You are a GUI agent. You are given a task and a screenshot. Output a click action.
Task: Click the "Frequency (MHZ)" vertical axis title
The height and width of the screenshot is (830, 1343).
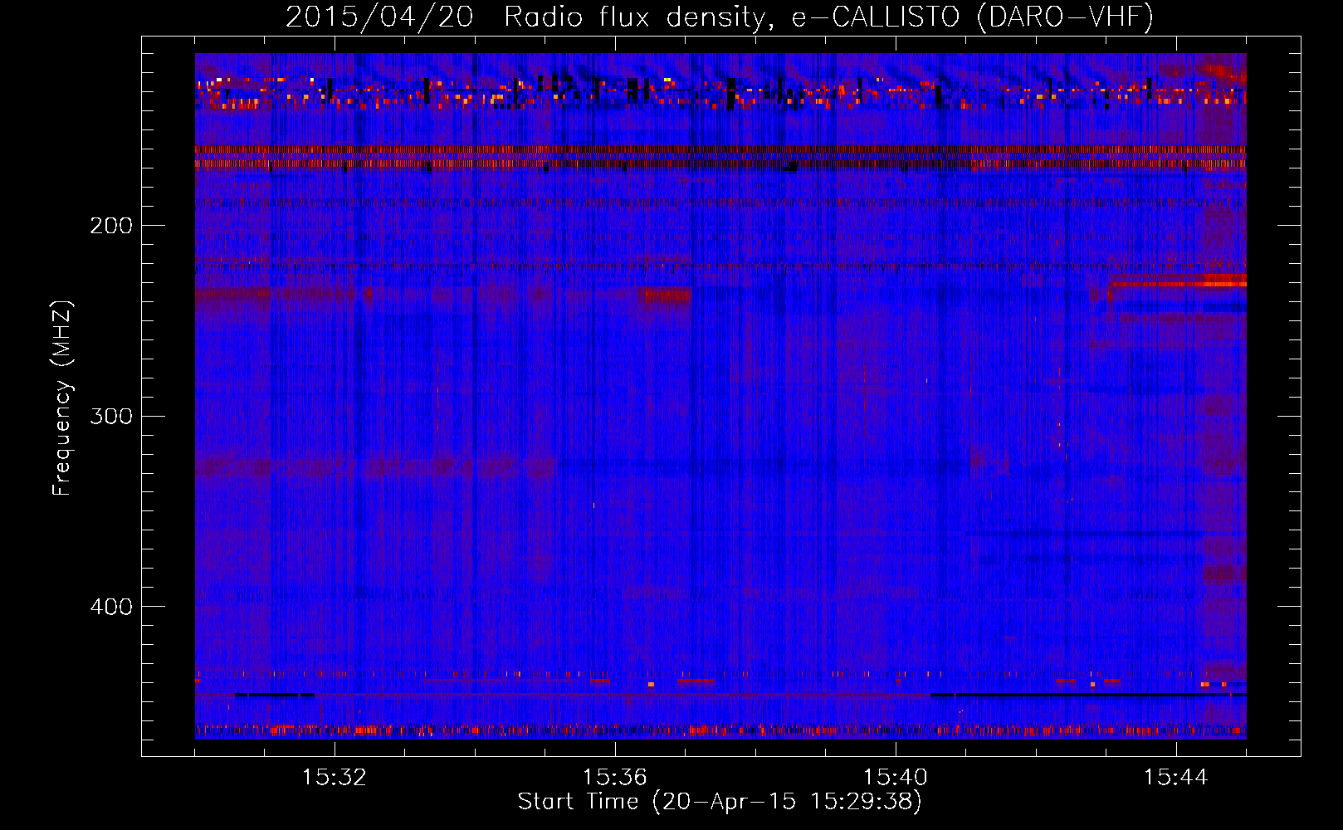click(x=62, y=398)
